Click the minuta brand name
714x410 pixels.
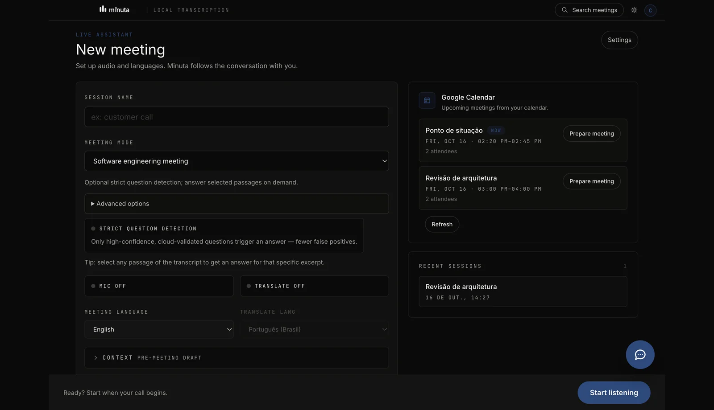point(119,10)
